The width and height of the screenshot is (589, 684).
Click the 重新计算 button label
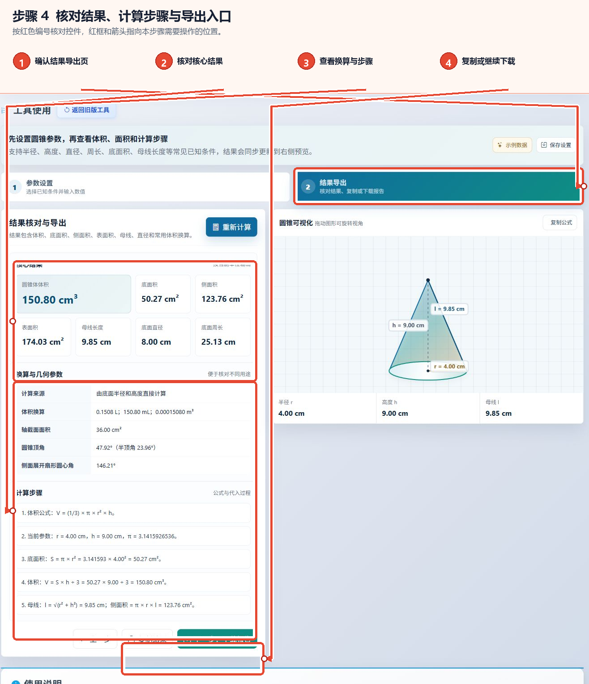tap(237, 227)
